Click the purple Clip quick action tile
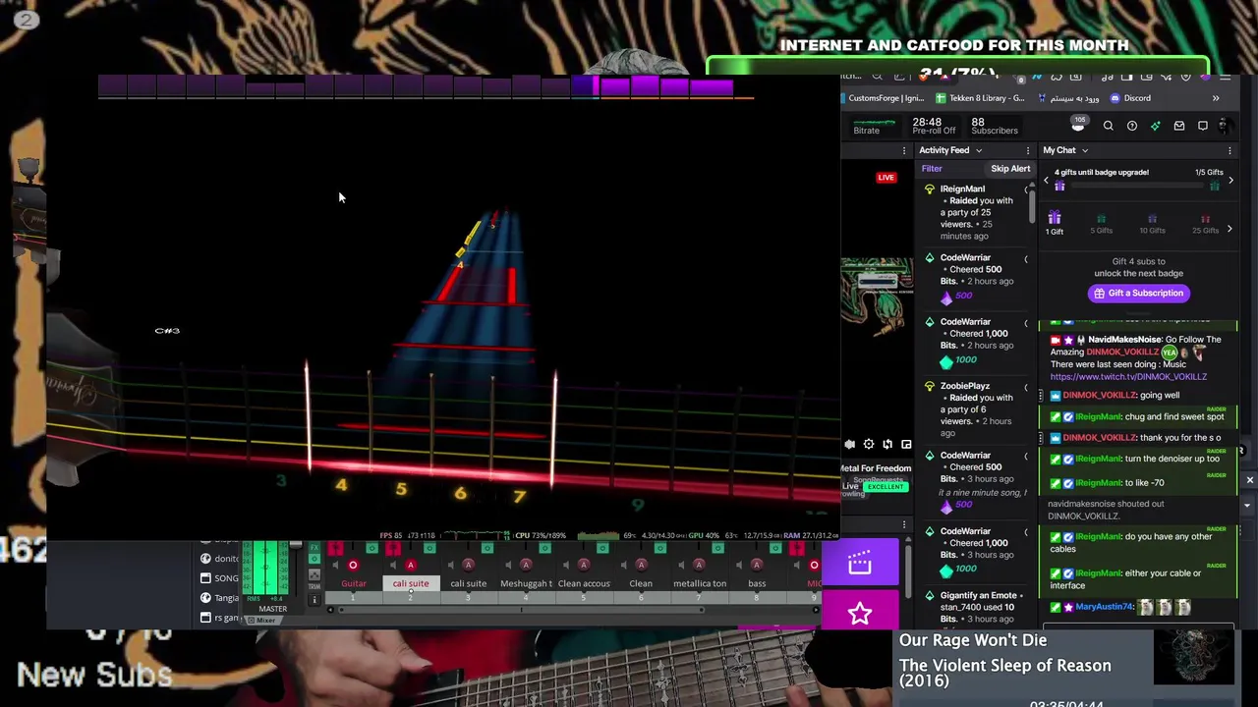 click(860, 562)
